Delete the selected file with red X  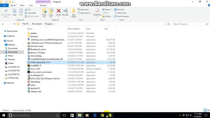pyautogui.click(x=58, y=12)
